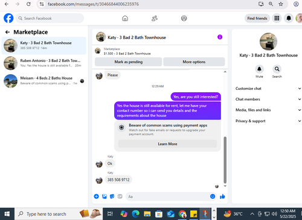This screenshot has width=302, height=220.
Task: Click Mark as pending button
Action: tap(129, 62)
